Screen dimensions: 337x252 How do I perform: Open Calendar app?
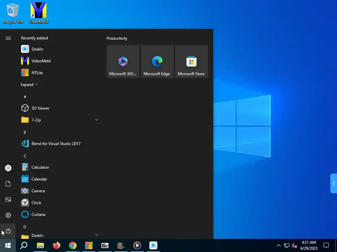point(60,179)
